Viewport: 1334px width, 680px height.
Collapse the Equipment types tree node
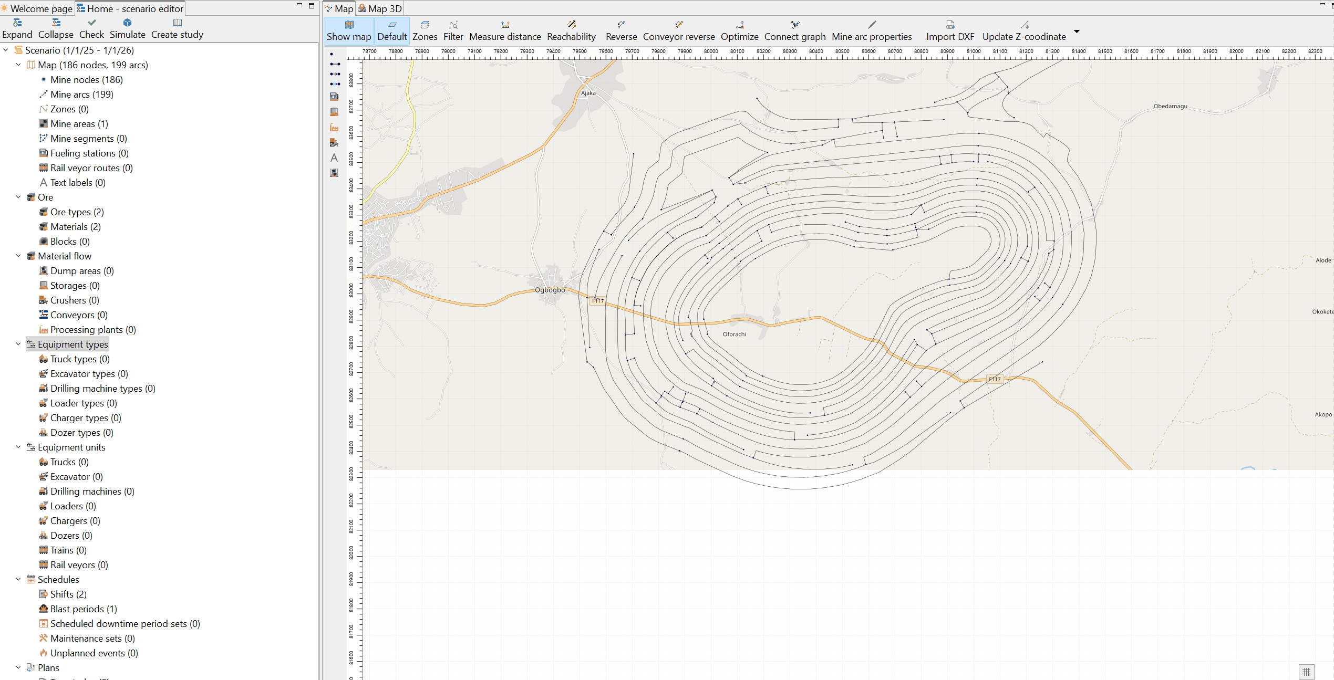tap(18, 344)
